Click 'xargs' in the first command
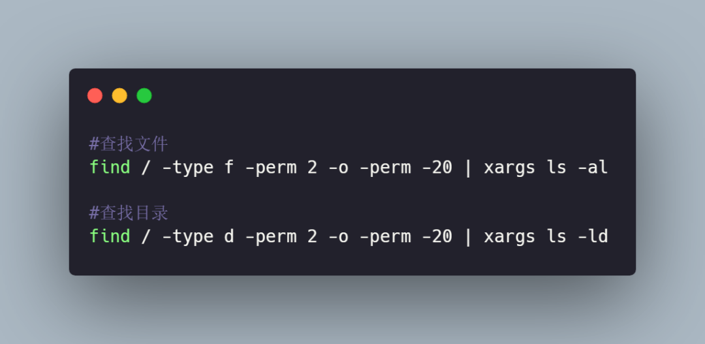This screenshot has height=344, width=705. point(509,168)
